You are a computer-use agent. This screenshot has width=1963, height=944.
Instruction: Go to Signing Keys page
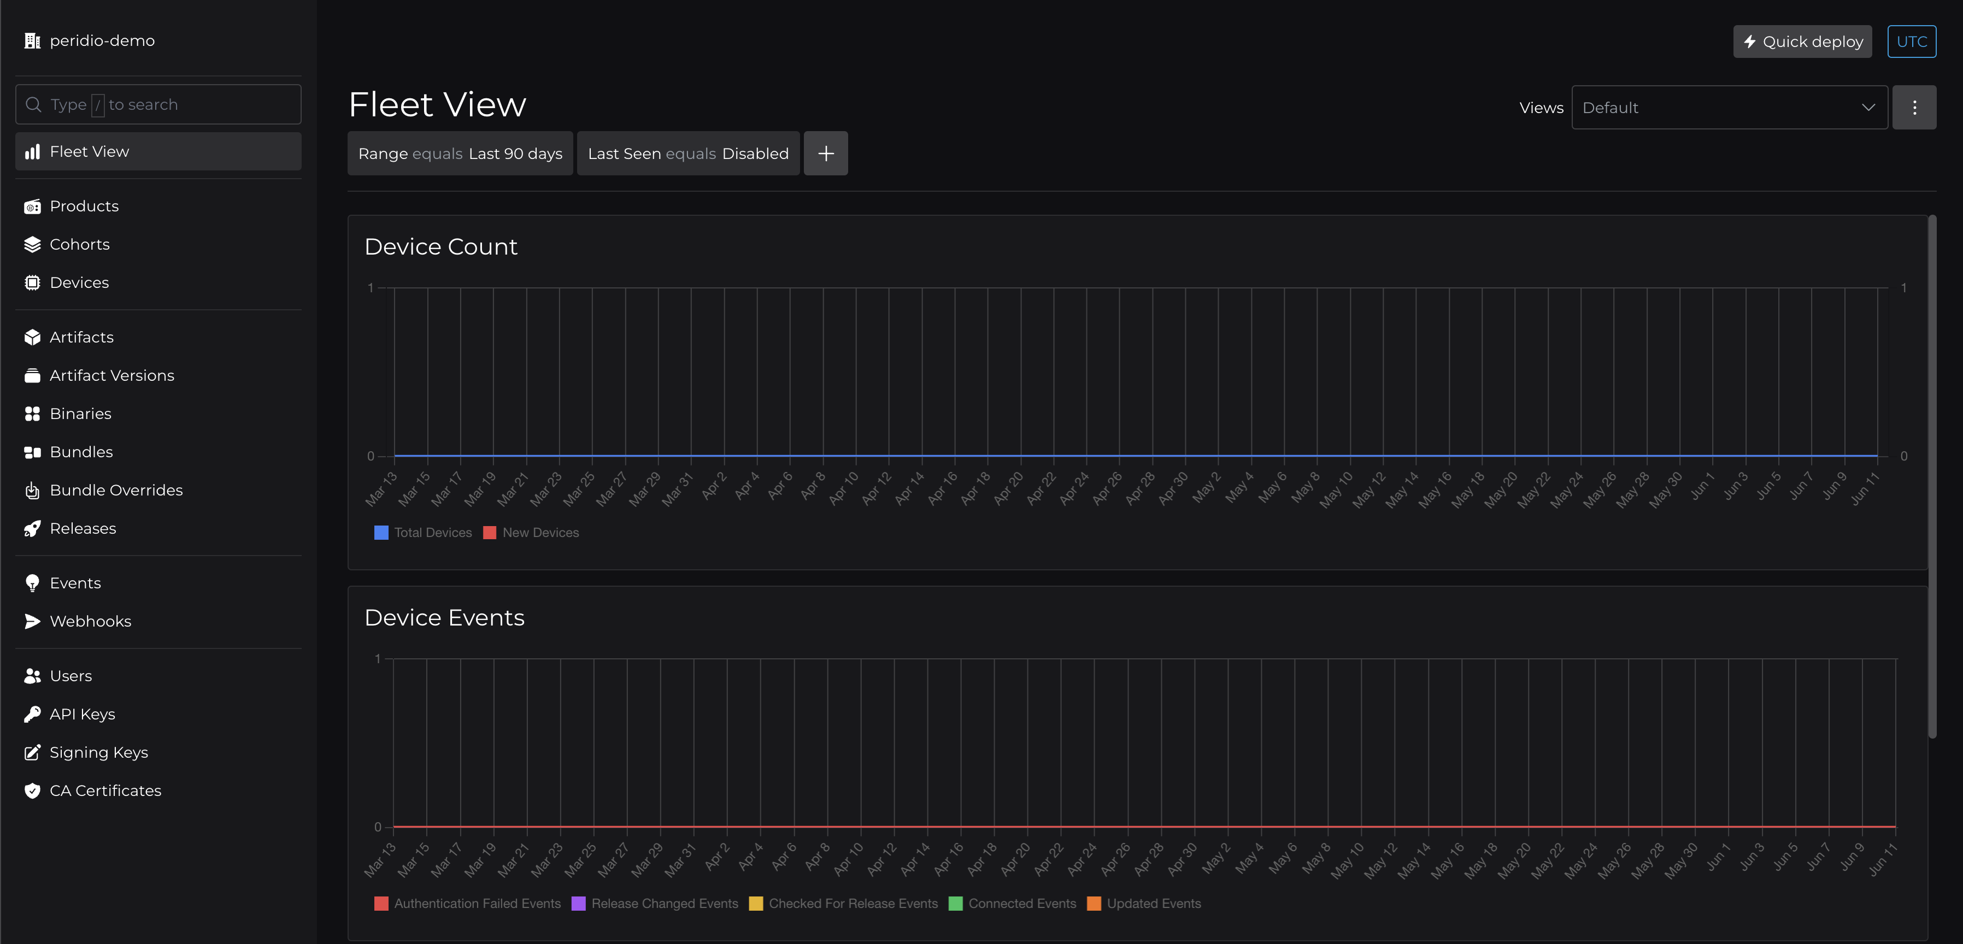tap(98, 753)
